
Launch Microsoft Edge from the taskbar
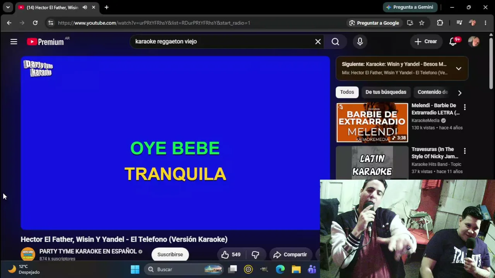(x=280, y=270)
